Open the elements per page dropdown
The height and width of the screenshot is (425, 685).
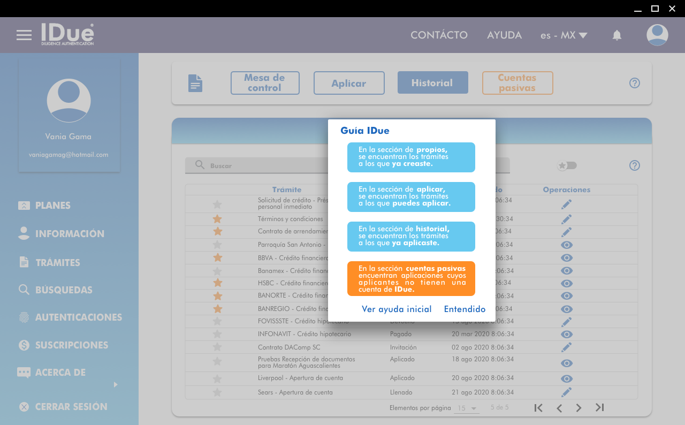466,408
